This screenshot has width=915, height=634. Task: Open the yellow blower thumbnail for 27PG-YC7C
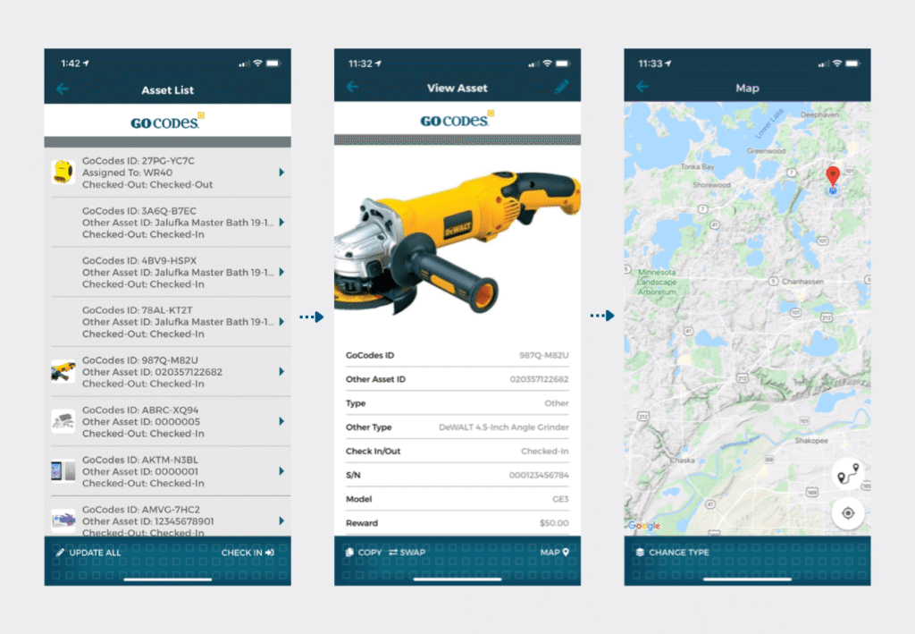(63, 173)
